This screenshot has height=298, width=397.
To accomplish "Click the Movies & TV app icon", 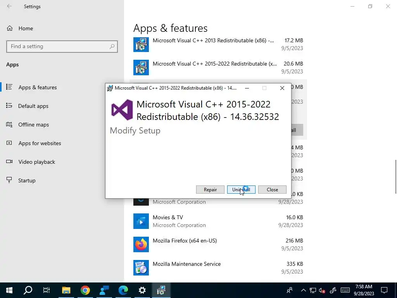I will pos(141,221).
